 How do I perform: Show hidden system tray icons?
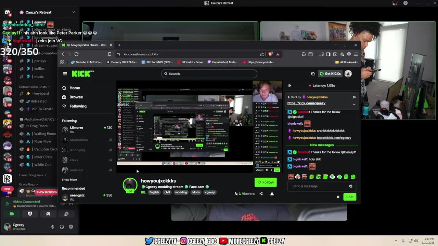coord(396,241)
